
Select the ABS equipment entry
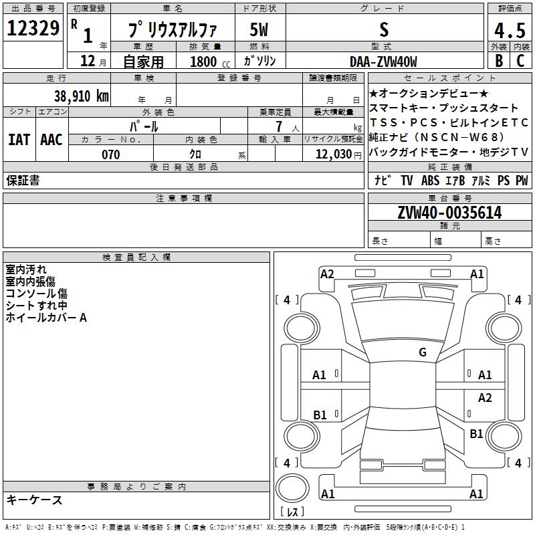pos(430,180)
